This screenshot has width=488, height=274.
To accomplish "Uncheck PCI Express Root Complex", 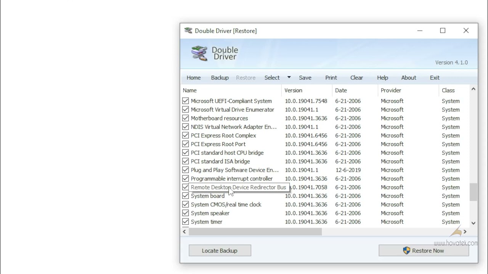I will pyautogui.click(x=185, y=135).
